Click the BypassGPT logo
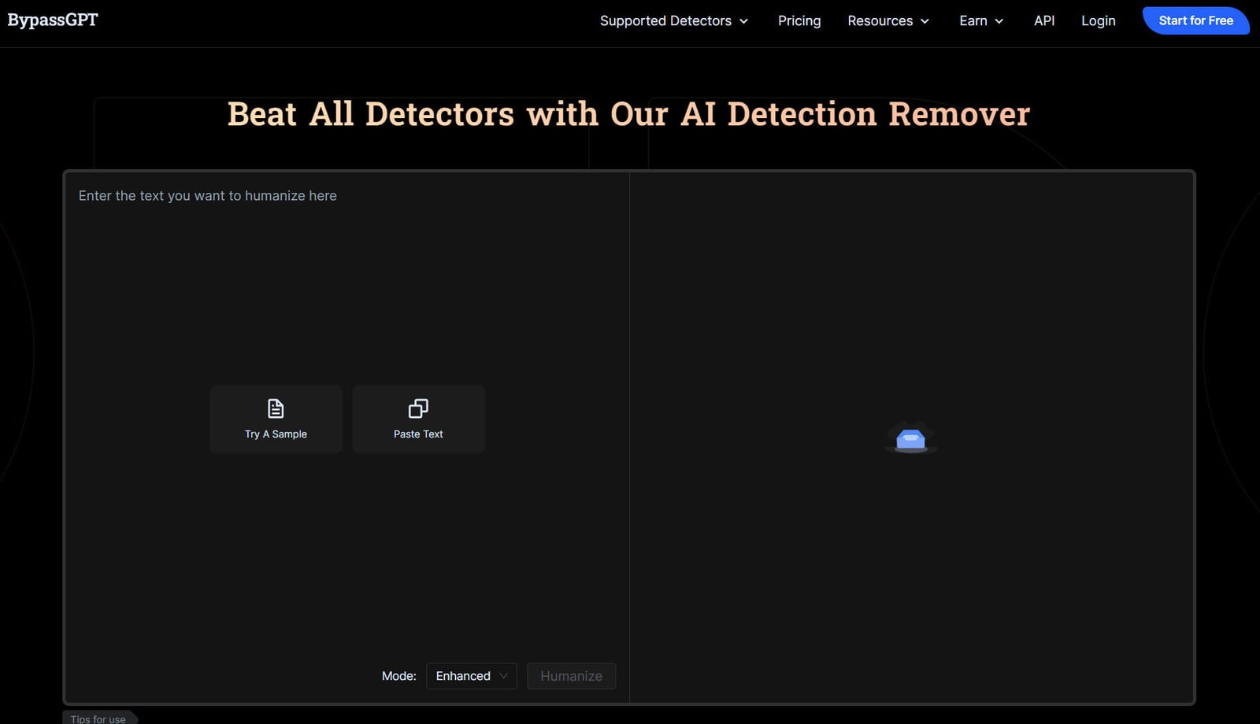 pos(53,20)
